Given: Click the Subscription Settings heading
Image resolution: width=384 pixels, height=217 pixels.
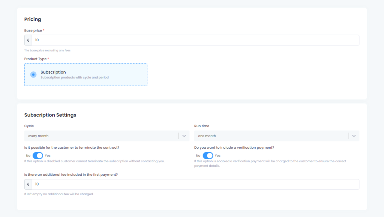Looking at the screenshot, I should [x=50, y=115].
